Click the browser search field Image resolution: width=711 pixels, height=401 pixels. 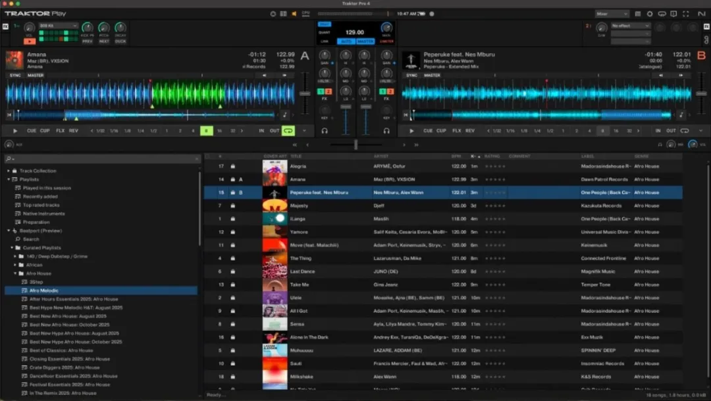pyautogui.click(x=102, y=159)
